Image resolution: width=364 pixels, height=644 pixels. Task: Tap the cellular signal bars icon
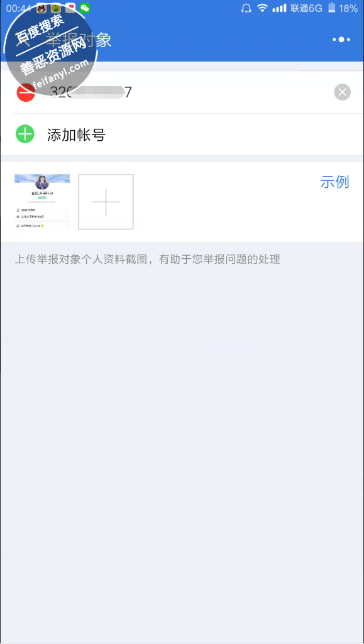(280, 8)
